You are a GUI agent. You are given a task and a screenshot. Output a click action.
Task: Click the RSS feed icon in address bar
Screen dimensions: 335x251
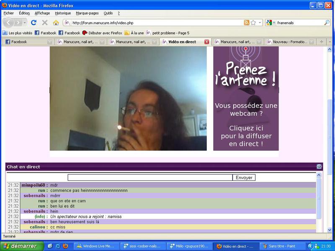pos(246,23)
